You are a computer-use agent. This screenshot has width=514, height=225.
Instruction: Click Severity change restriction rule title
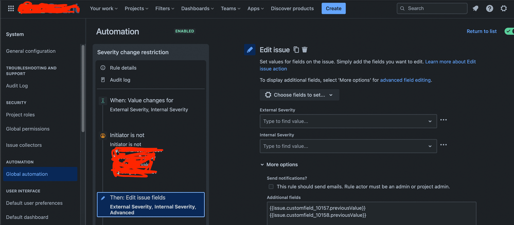[133, 52]
